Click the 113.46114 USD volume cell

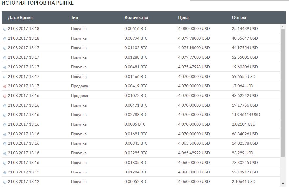(246, 115)
